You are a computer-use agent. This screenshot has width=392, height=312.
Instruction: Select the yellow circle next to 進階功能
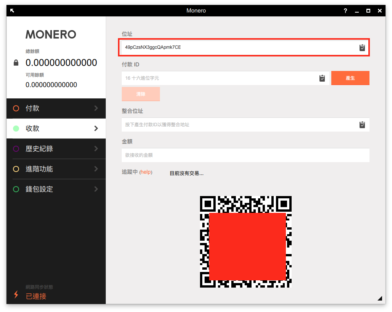tap(16, 169)
